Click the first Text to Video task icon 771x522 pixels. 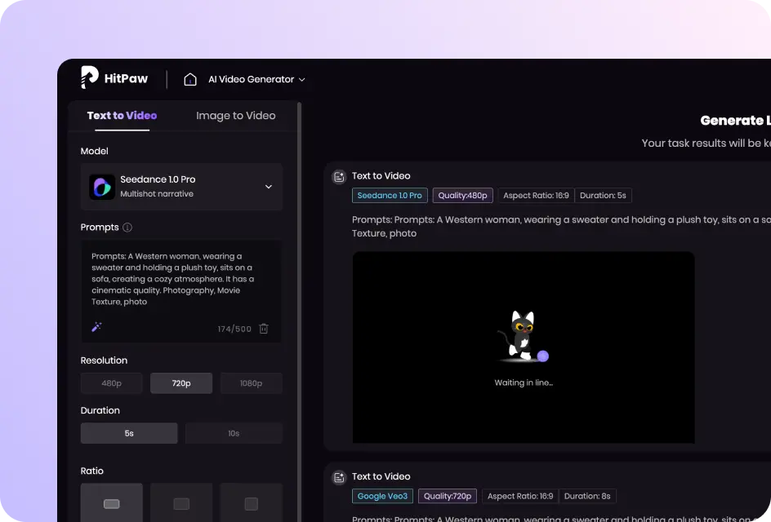339,176
